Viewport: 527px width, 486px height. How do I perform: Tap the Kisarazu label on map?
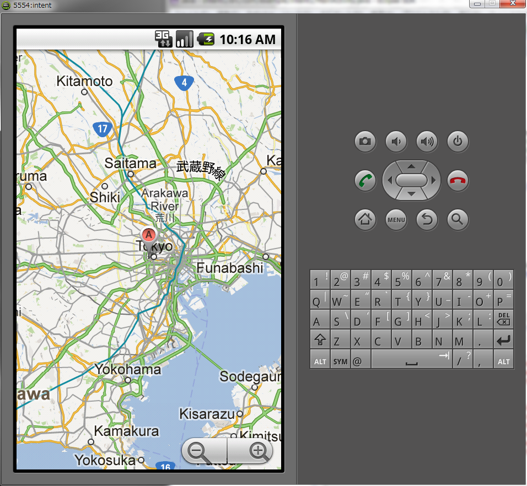click(207, 414)
